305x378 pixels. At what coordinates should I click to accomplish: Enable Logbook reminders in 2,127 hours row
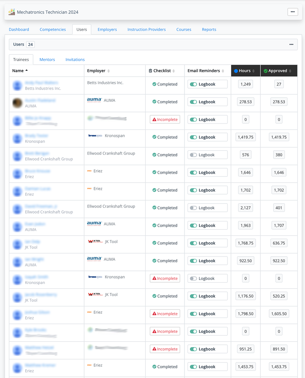193,208
